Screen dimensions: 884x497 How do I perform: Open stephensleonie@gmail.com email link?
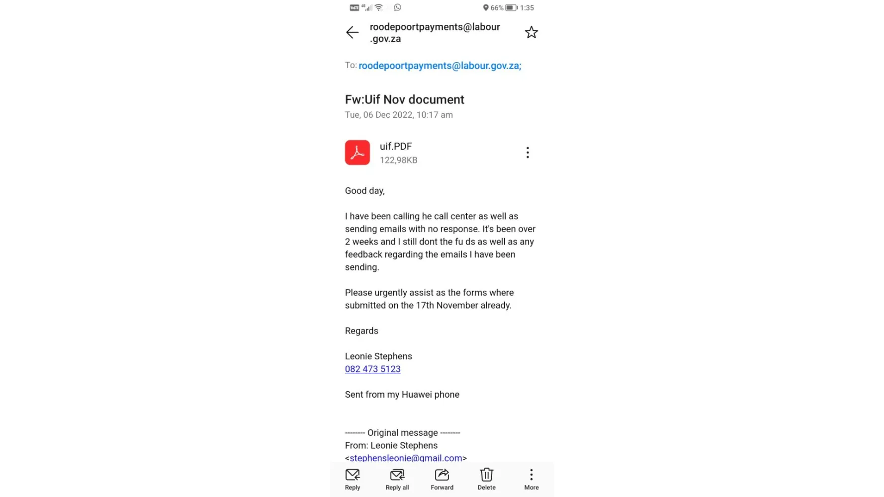(x=406, y=458)
